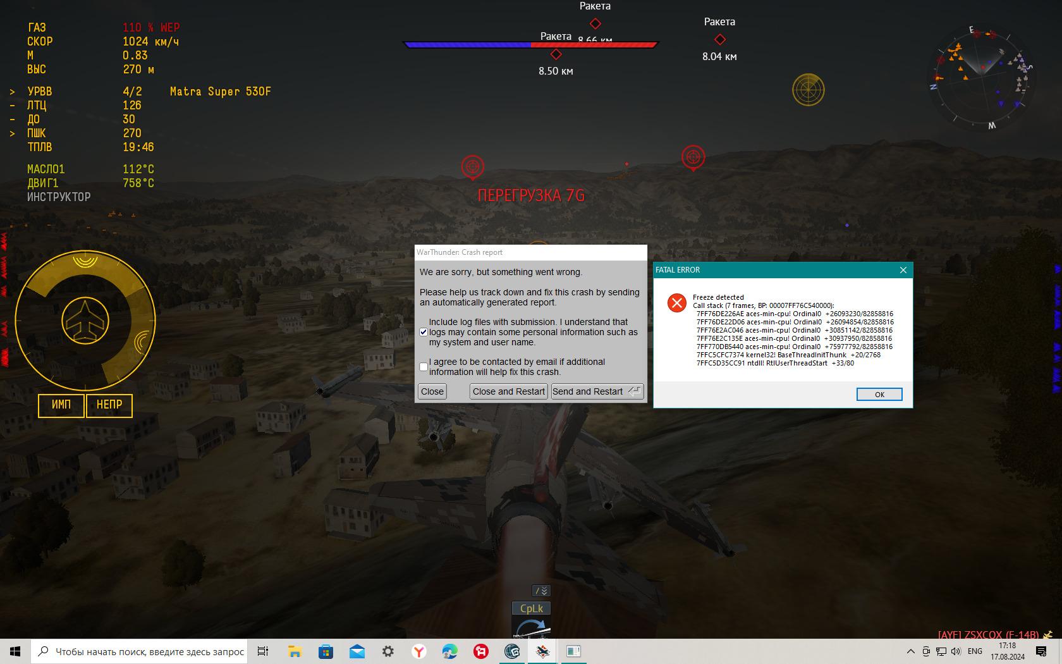Close the FATAL ERROR dialog window
The image size is (1062, 664).
tap(903, 270)
